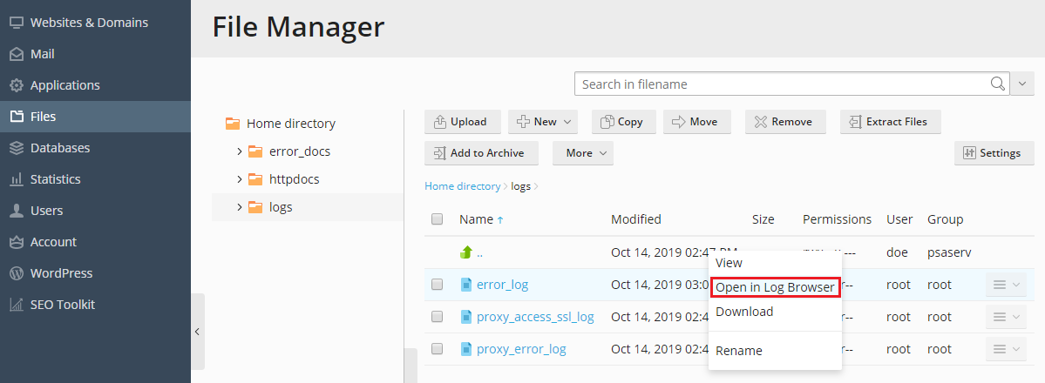The image size is (1045, 383).
Task: Open the More dropdown menu
Action: pyautogui.click(x=582, y=153)
